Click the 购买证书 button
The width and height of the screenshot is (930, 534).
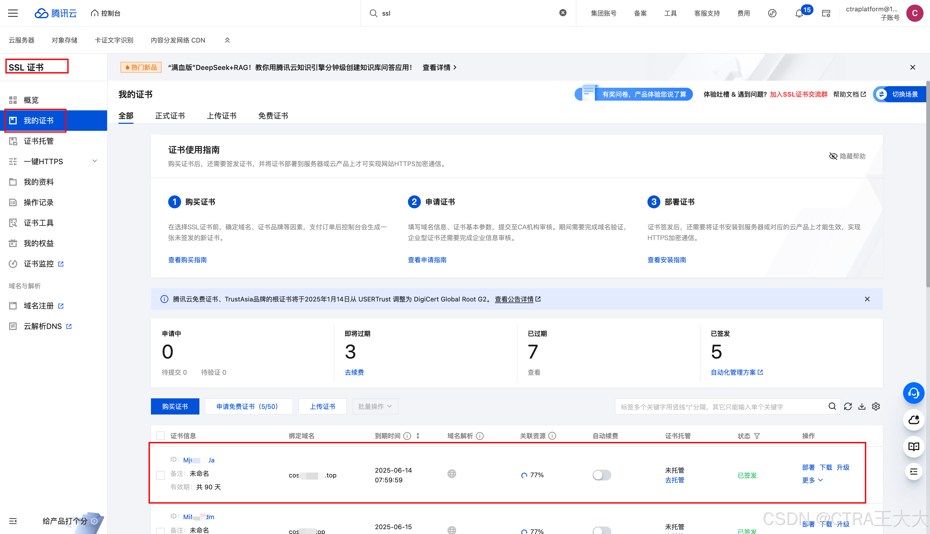coord(175,406)
